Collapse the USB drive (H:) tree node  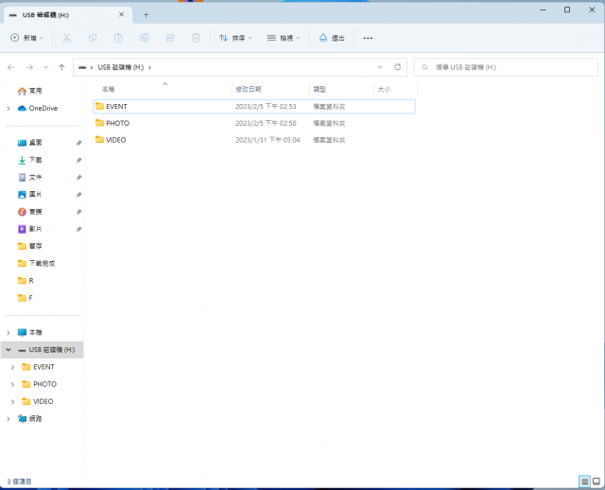tap(9, 350)
